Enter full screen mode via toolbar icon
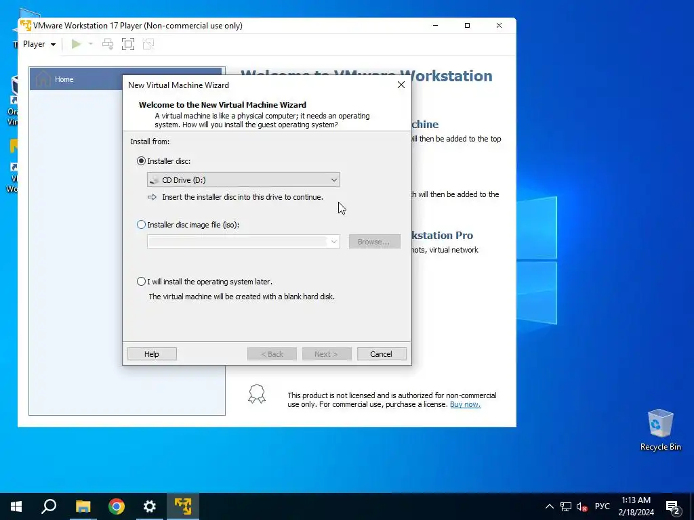 (128, 44)
